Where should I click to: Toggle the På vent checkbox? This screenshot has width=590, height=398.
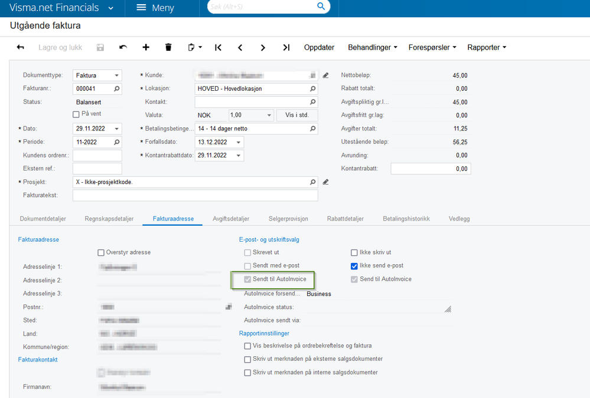pyautogui.click(x=76, y=114)
